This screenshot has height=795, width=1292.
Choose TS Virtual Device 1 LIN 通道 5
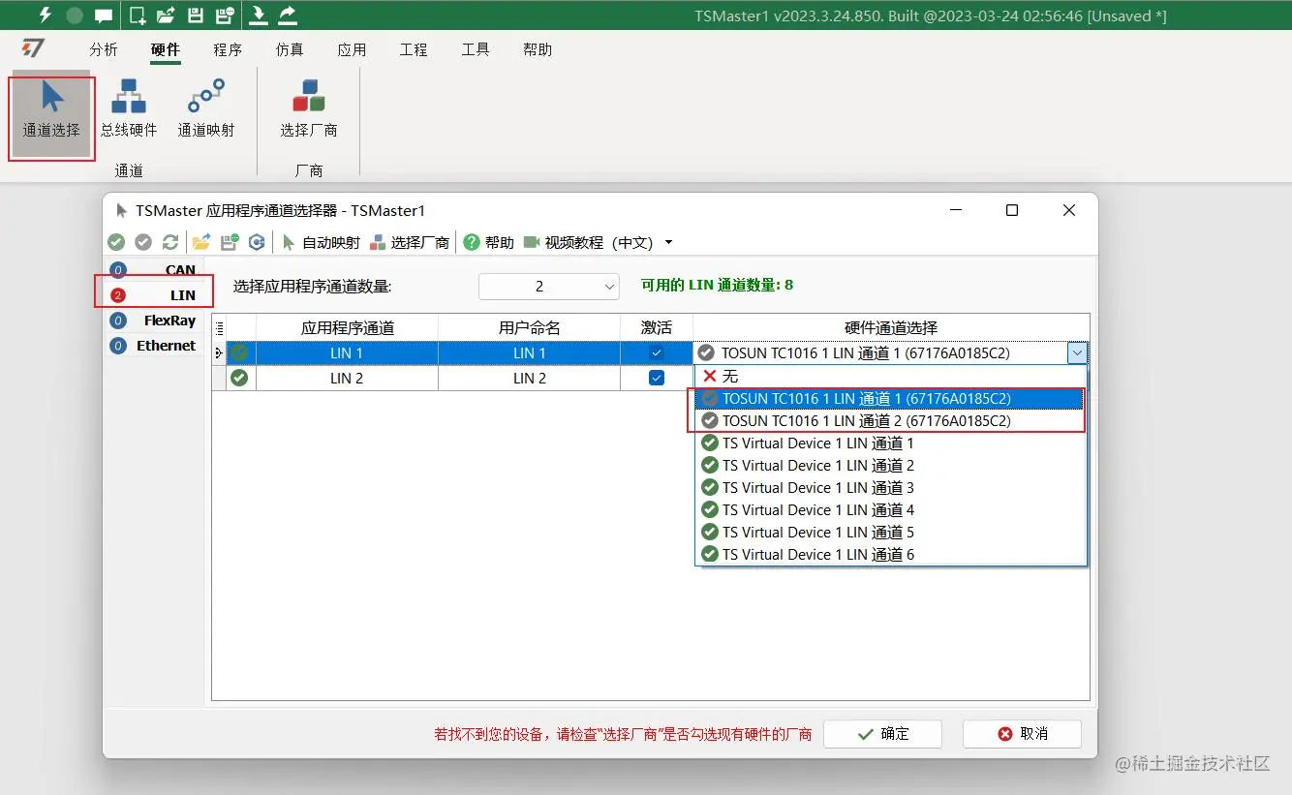890,532
